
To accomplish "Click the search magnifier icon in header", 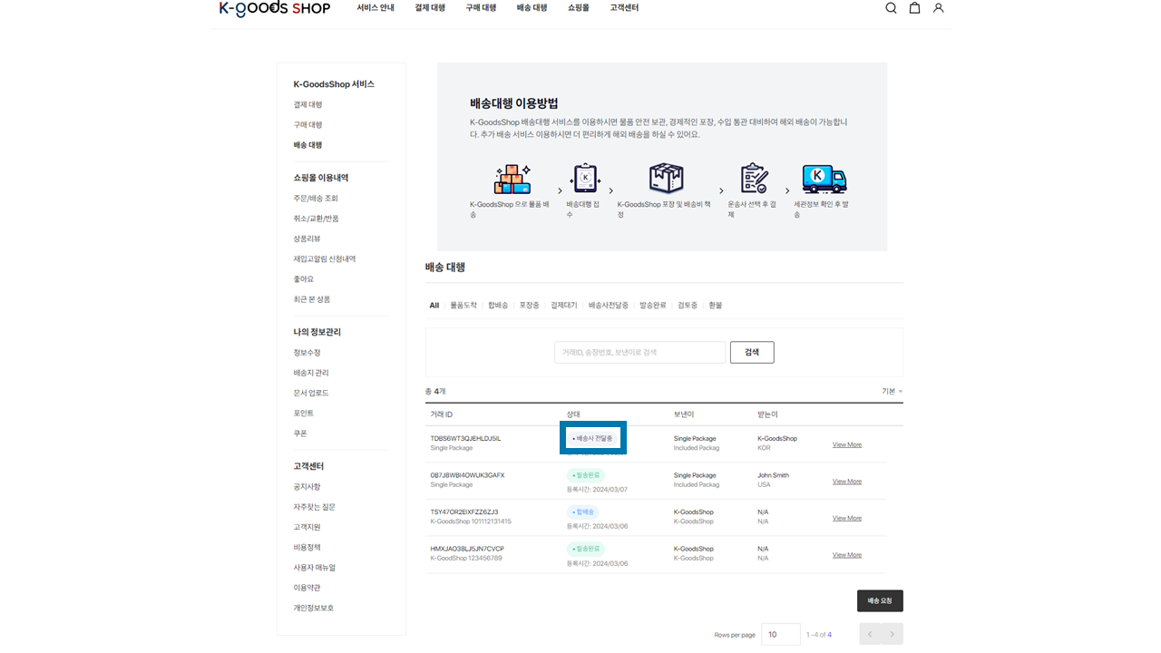I will click(x=891, y=8).
